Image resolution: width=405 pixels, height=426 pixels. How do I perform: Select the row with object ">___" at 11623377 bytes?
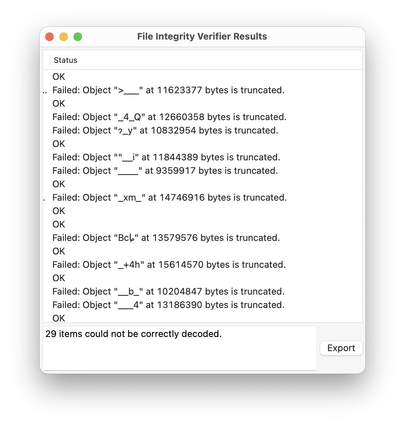point(202,90)
